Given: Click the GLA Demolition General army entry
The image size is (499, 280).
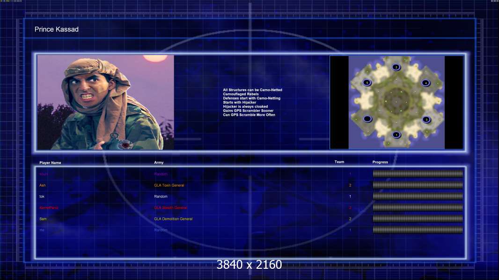Looking at the screenshot, I should coord(173,219).
